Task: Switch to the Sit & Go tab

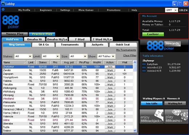Action: point(44,45)
